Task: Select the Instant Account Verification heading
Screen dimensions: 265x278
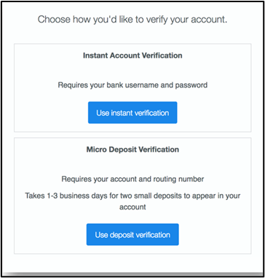Action: click(x=132, y=55)
